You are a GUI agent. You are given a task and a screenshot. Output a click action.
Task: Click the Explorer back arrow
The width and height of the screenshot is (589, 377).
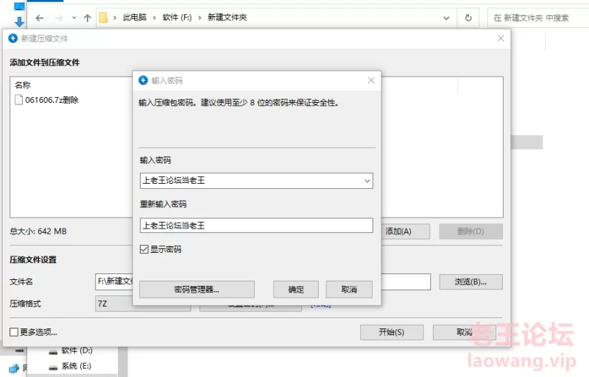coord(40,18)
